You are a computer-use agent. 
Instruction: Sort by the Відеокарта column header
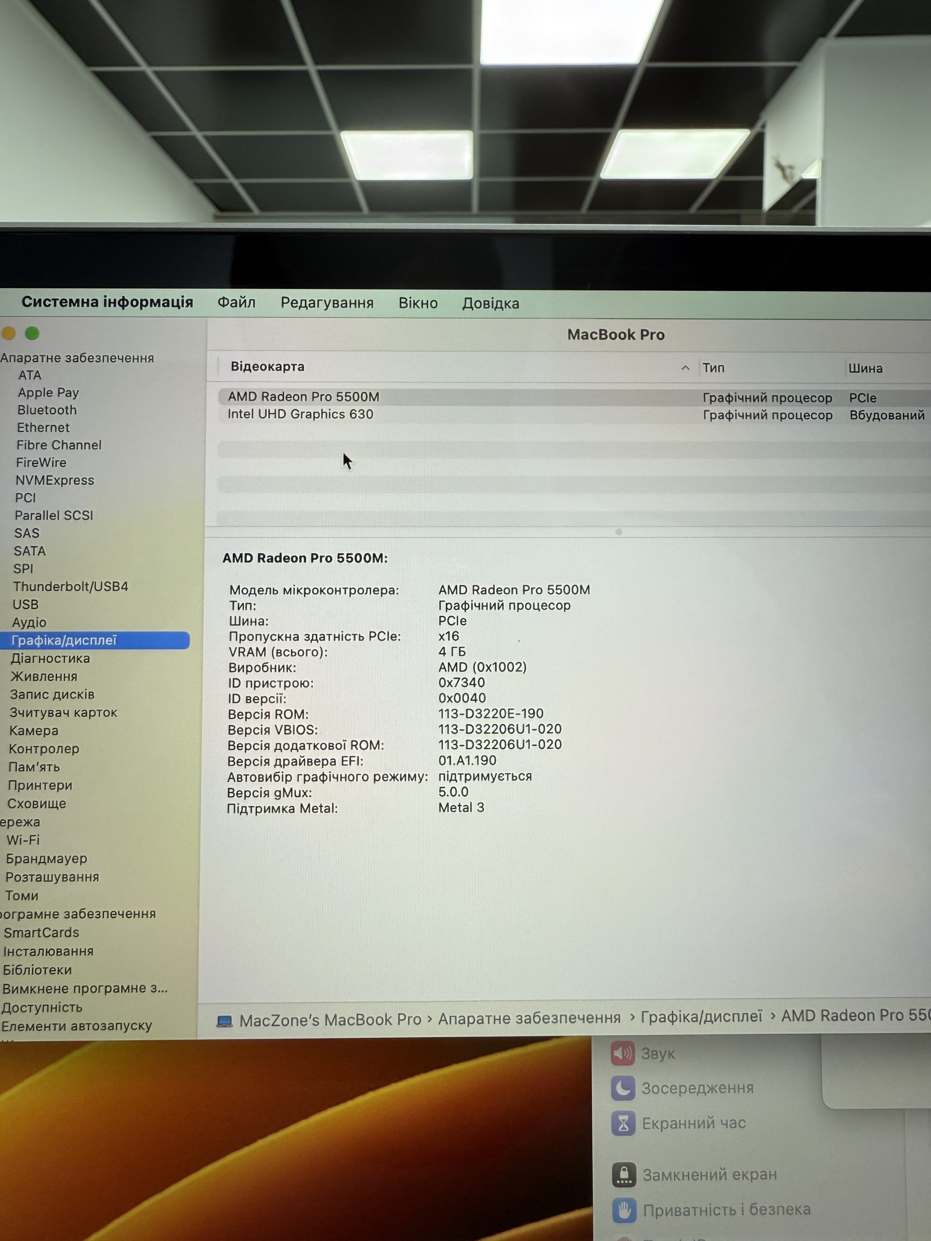point(268,366)
